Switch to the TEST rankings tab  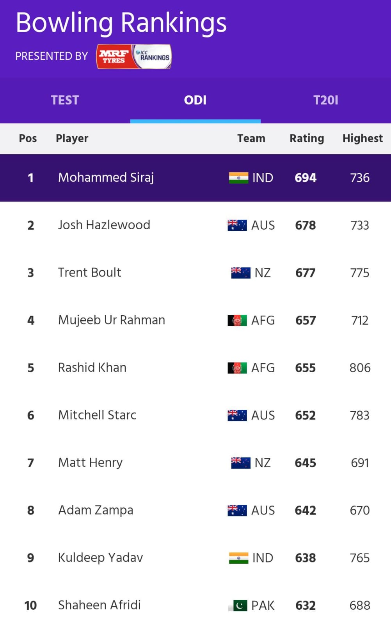[x=65, y=100]
